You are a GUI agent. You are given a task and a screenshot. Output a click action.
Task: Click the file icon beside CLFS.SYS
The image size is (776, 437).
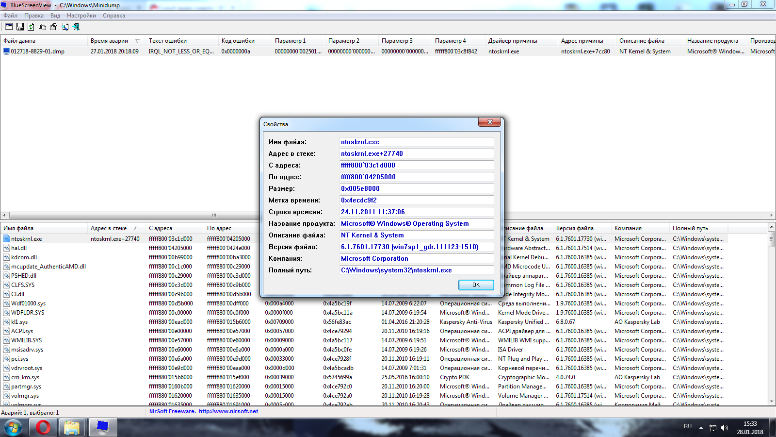7,285
